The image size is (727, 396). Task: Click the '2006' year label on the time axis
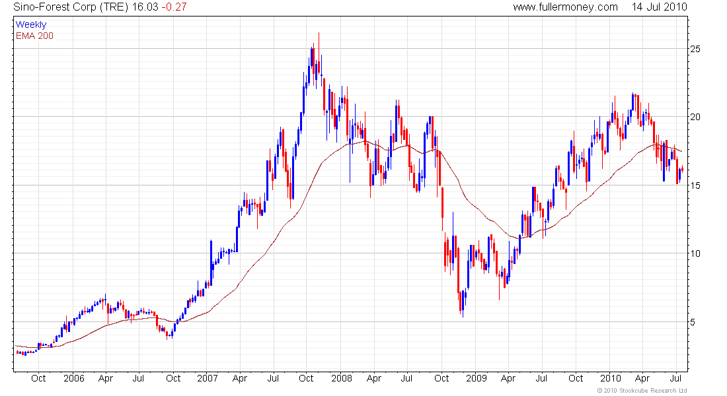(74, 378)
